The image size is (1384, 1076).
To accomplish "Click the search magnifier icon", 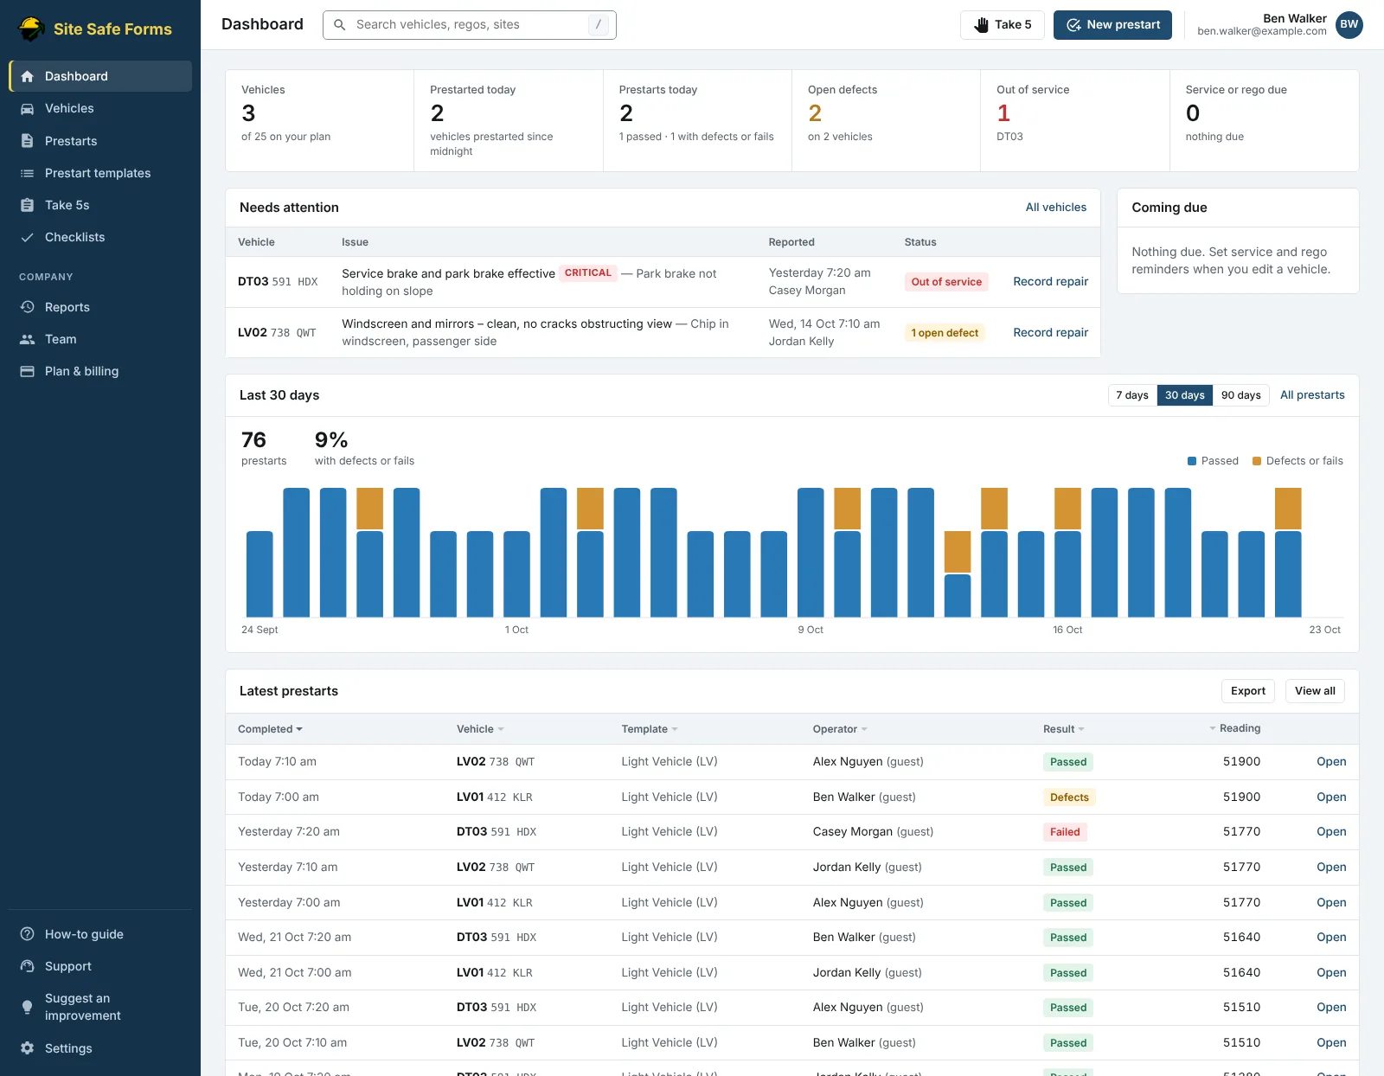I will click(340, 25).
